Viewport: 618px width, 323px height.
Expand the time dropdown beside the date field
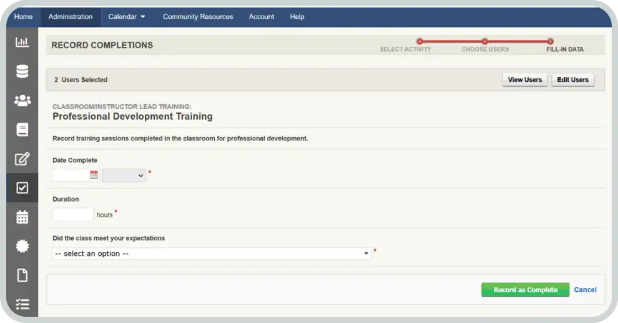pyautogui.click(x=124, y=176)
